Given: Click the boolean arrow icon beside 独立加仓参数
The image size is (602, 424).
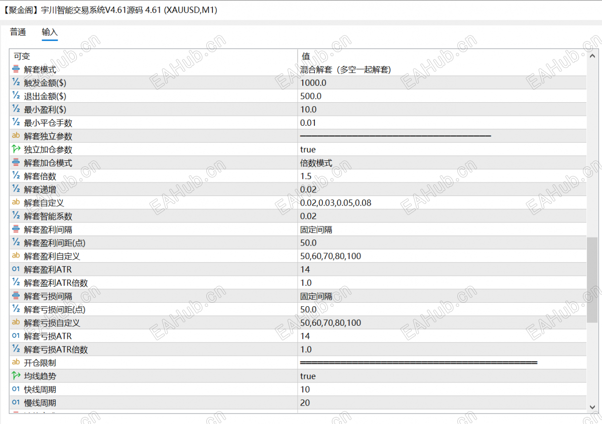Looking at the screenshot, I should pyautogui.click(x=16, y=149).
